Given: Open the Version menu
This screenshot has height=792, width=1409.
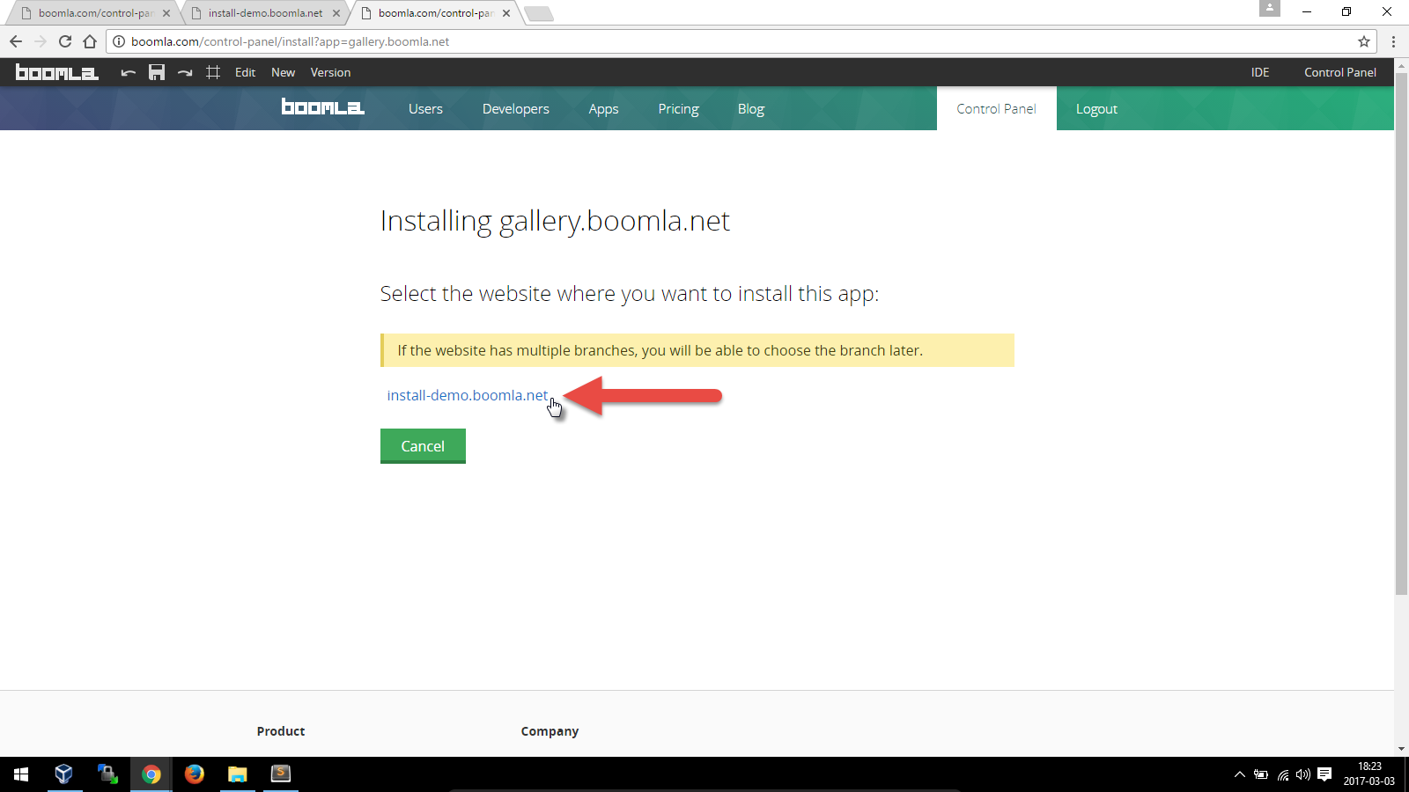Looking at the screenshot, I should [x=330, y=72].
